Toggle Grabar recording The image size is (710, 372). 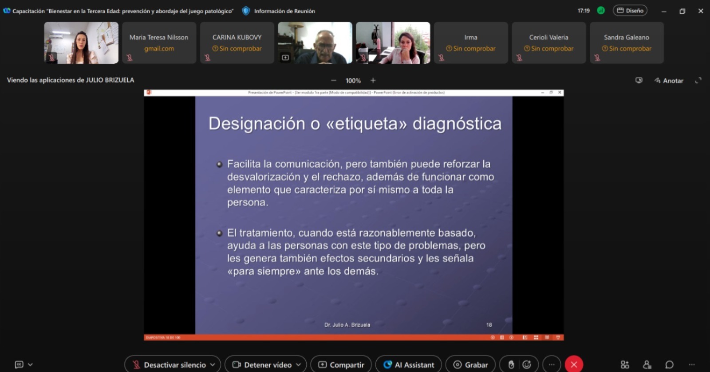470,364
